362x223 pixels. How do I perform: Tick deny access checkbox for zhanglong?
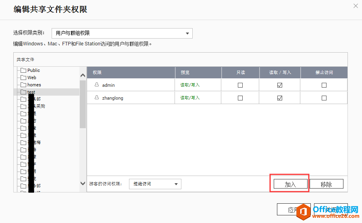click(x=324, y=98)
